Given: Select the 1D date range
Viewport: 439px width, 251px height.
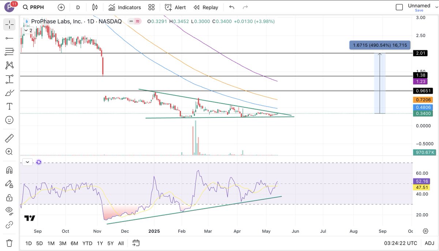Looking at the screenshot, I should pyautogui.click(x=29, y=243).
